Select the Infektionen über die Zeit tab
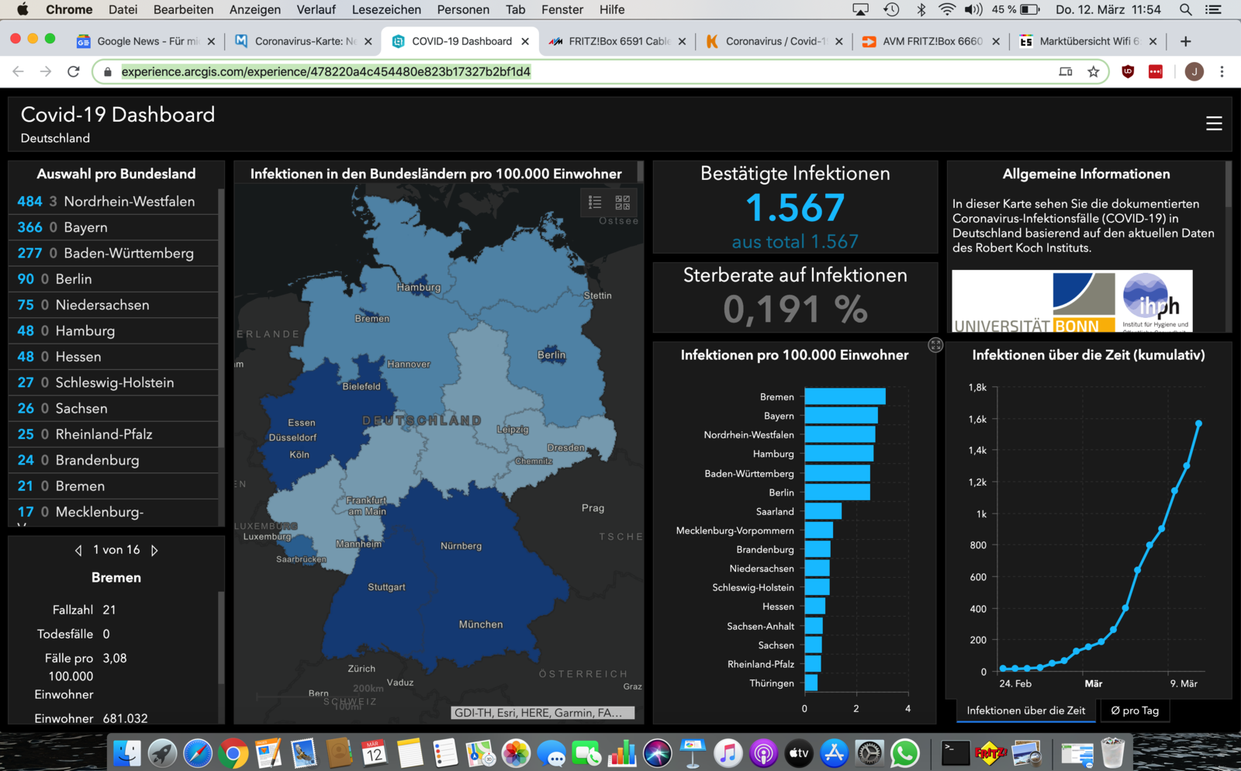The width and height of the screenshot is (1241, 771). [x=1026, y=710]
